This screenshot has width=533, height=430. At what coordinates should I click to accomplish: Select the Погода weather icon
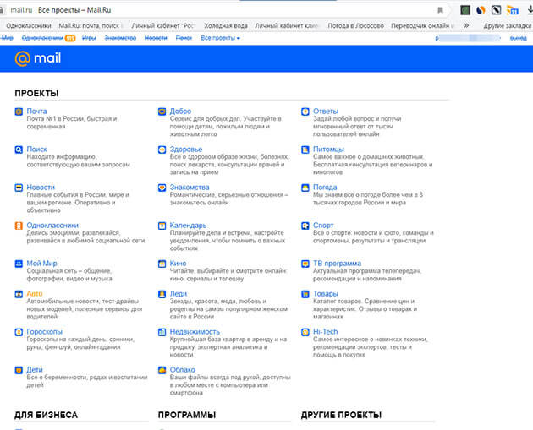306,188
